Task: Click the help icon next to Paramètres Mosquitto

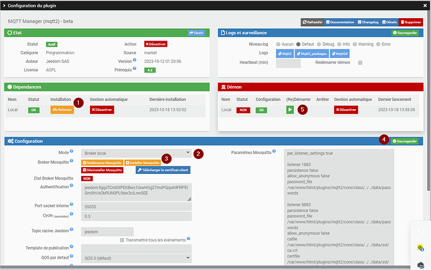Action: tap(274, 151)
